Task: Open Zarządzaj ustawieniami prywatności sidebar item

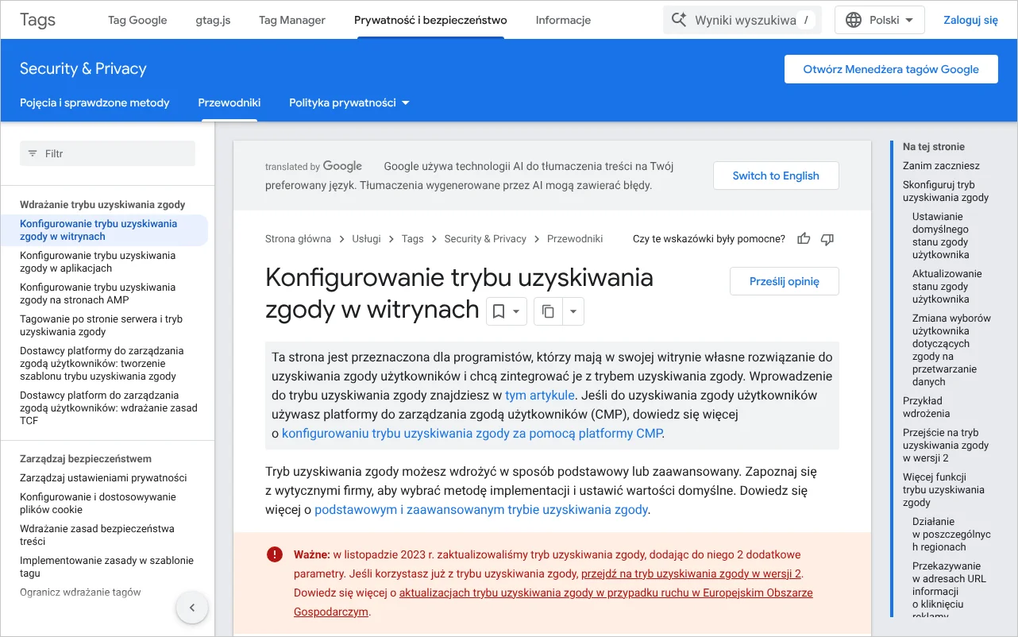Action: click(x=103, y=478)
